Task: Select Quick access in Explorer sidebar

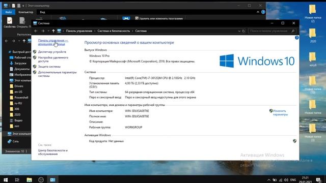Action: coord(19,52)
